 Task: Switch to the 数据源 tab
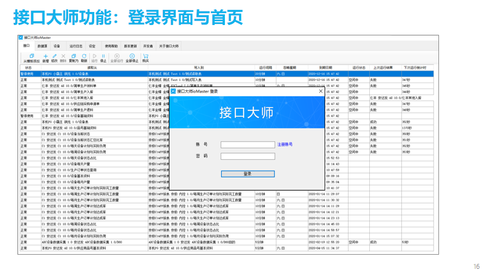coord(42,46)
